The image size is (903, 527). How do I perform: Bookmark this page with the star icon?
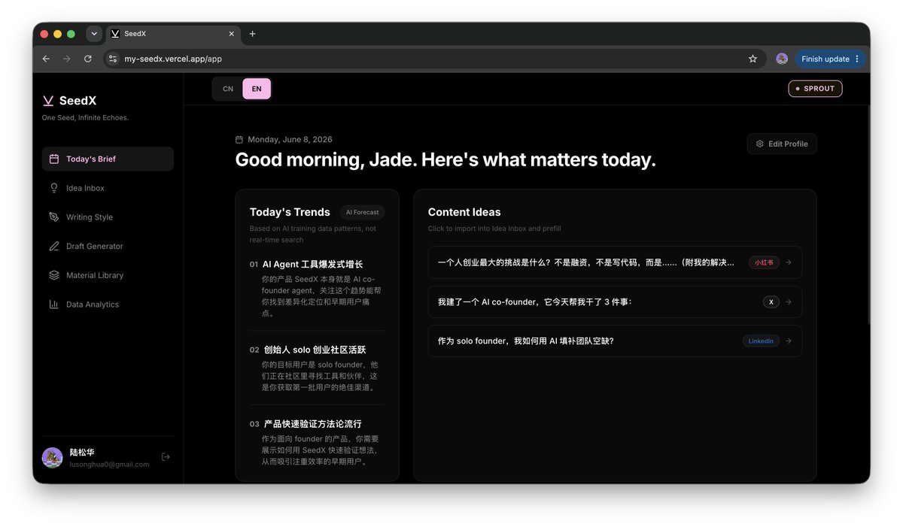pos(752,59)
